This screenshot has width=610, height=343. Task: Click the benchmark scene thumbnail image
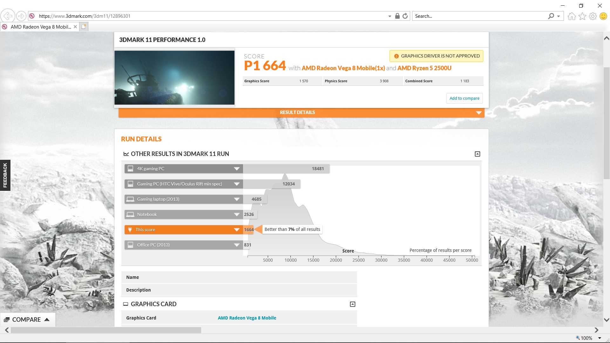(174, 77)
